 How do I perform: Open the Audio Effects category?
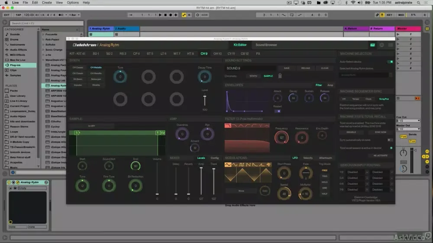(x=18, y=50)
